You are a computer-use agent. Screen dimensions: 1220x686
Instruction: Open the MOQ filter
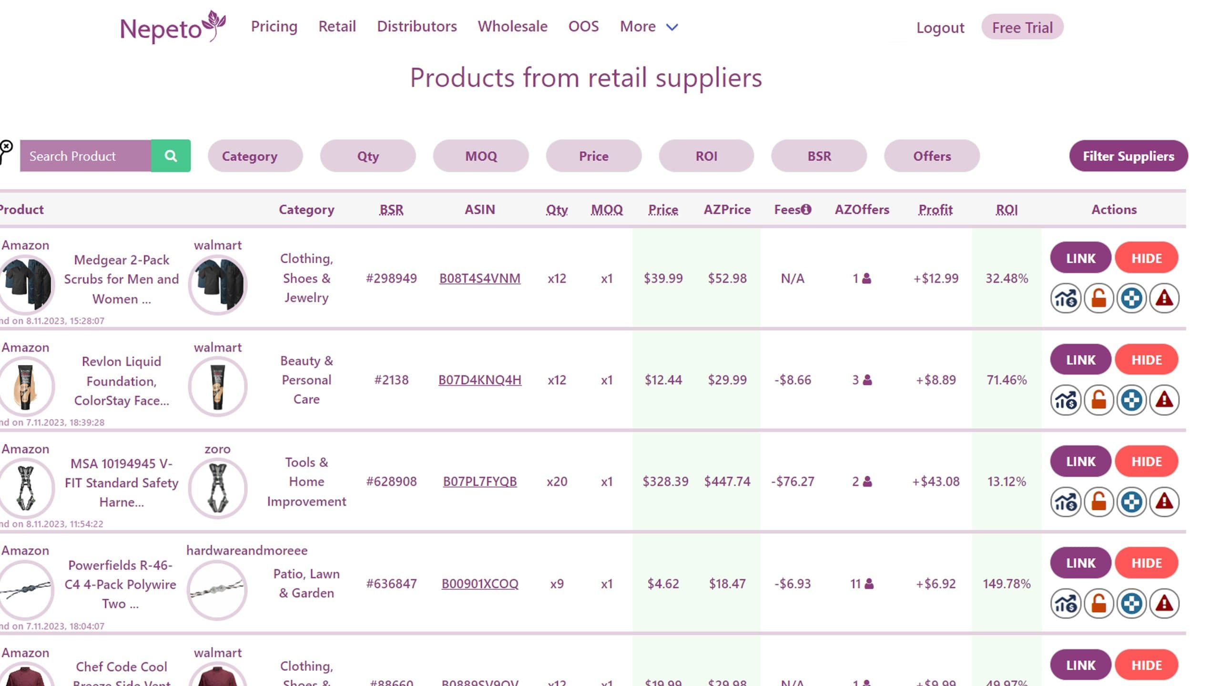(481, 156)
